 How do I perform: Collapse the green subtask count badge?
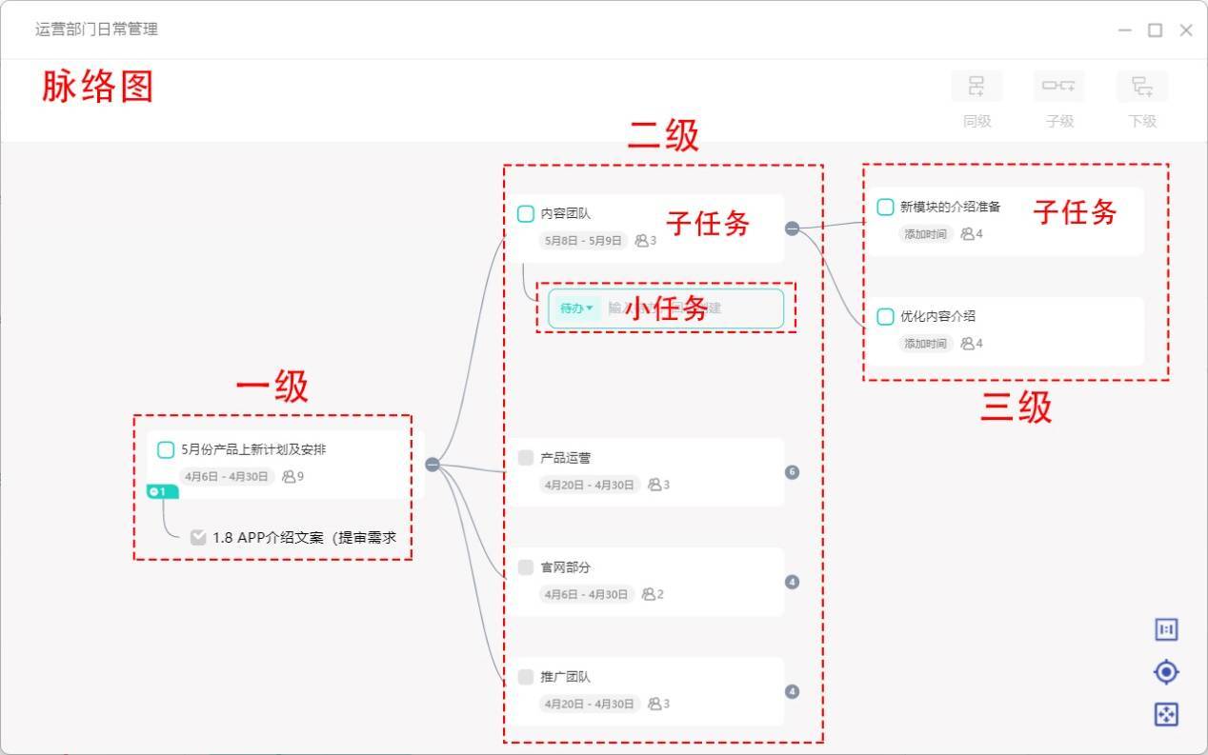pos(162,491)
